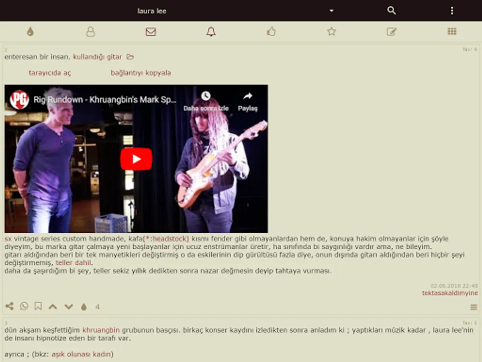
Task: Open the profile person tab
Action: [90, 32]
